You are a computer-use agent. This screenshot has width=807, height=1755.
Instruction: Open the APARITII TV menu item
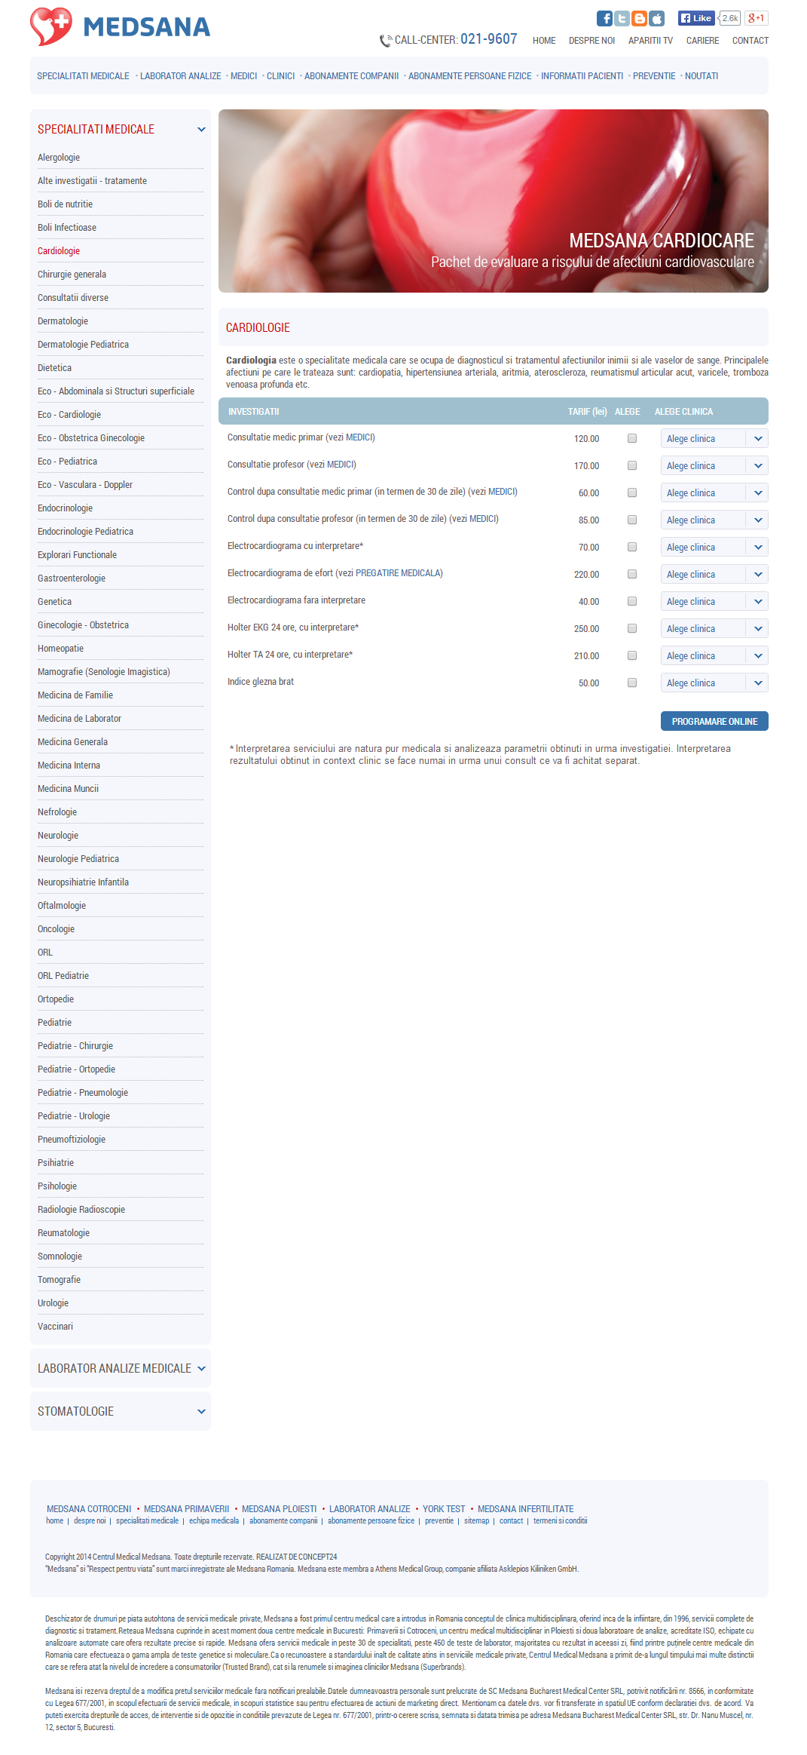click(650, 41)
